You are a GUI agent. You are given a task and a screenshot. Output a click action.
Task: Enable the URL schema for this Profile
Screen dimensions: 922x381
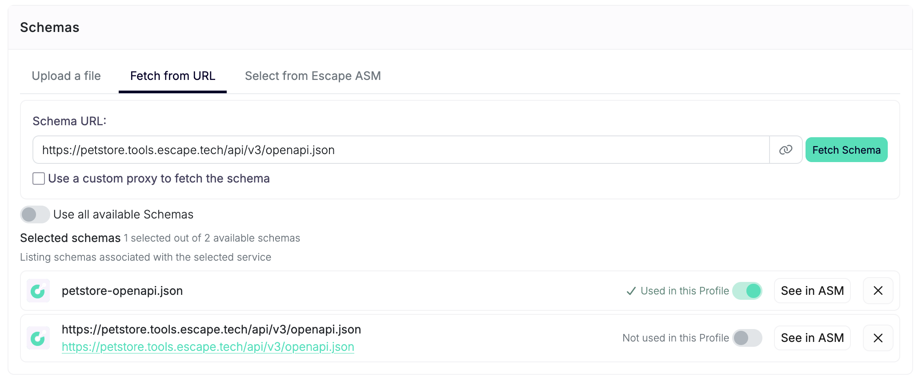747,338
